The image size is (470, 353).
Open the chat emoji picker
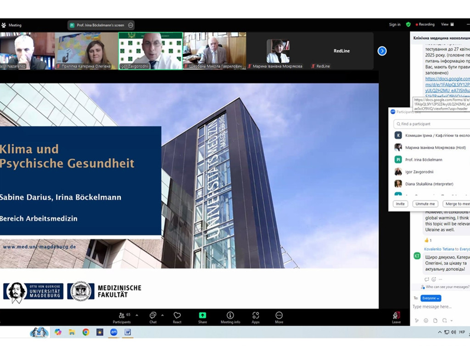tap(426, 320)
